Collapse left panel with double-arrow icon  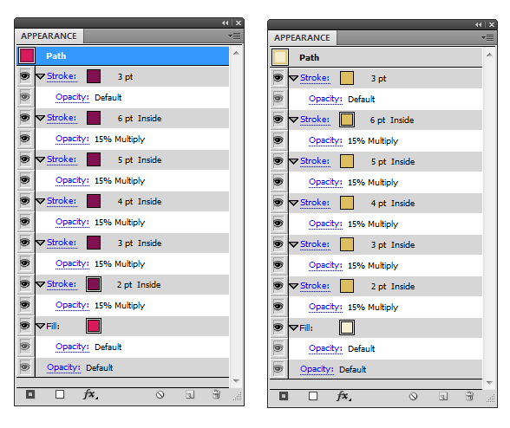pyautogui.click(x=226, y=23)
